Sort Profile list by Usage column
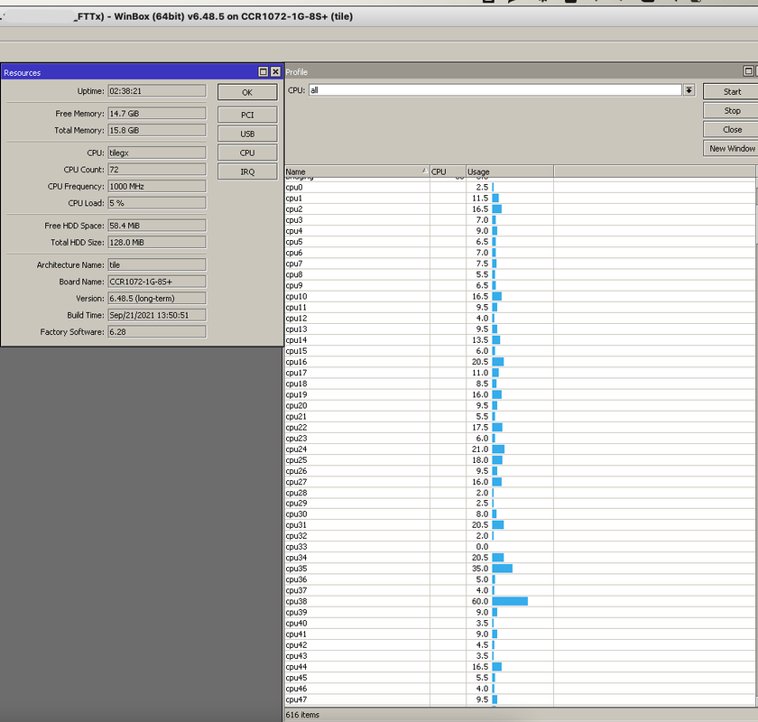This screenshot has height=722, width=758. (x=510, y=171)
